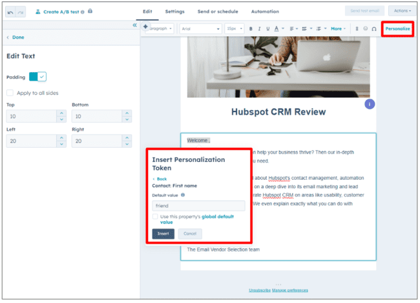Image resolution: width=420 pixels, height=303 pixels.
Task: Click the Bold formatting icon
Action: click(x=251, y=28)
